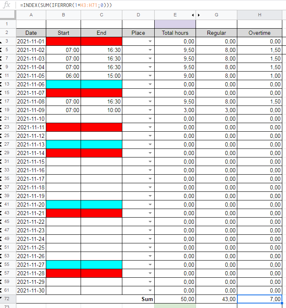Screen dimensions: 286x308
Task: Select Total hours 3,00 cell
Action: click(175, 110)
